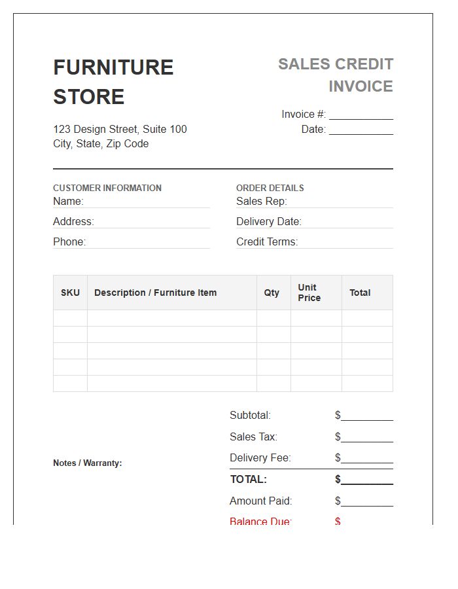Click the Invoice # blank line
The height and width of the screenshot is (589, 458).
pyautogui.click(x=361, y=115)
